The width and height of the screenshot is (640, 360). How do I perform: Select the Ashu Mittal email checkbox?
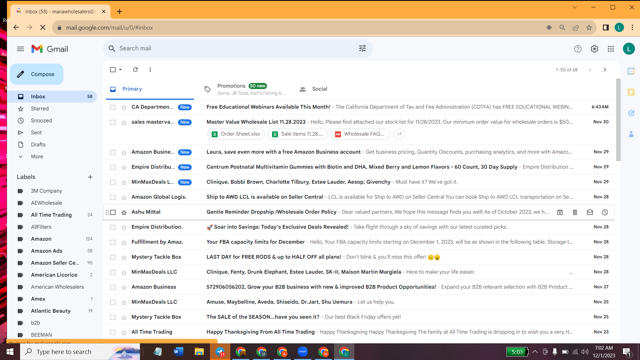point(113,212)
